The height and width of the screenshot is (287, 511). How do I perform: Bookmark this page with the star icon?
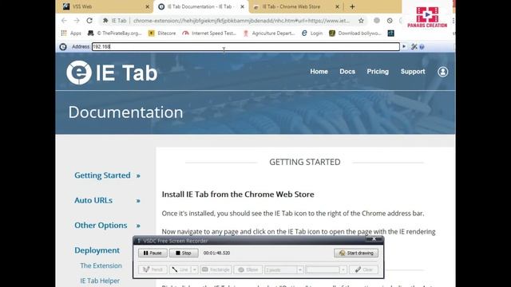point(361,21)
